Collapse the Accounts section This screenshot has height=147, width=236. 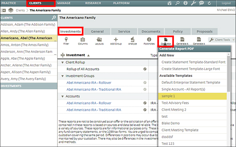pyautogui.click(x=62, y=96)
